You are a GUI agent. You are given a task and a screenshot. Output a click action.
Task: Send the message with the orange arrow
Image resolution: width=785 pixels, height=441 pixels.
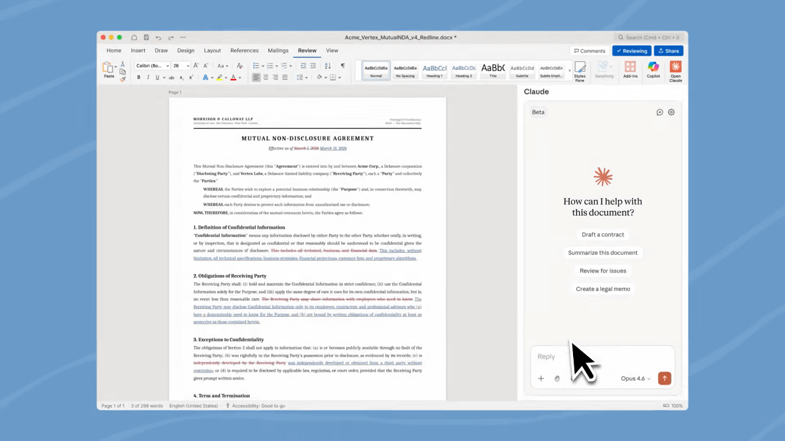(665, 378)
